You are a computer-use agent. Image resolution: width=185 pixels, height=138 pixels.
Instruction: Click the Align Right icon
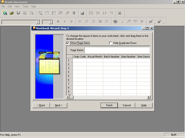coord(94,22)
